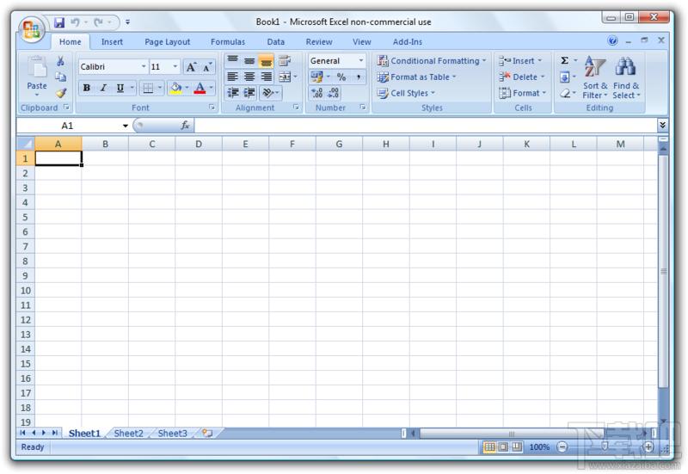
Task: Decrease indent in Alignment group
Action: [x=232, y=93]
